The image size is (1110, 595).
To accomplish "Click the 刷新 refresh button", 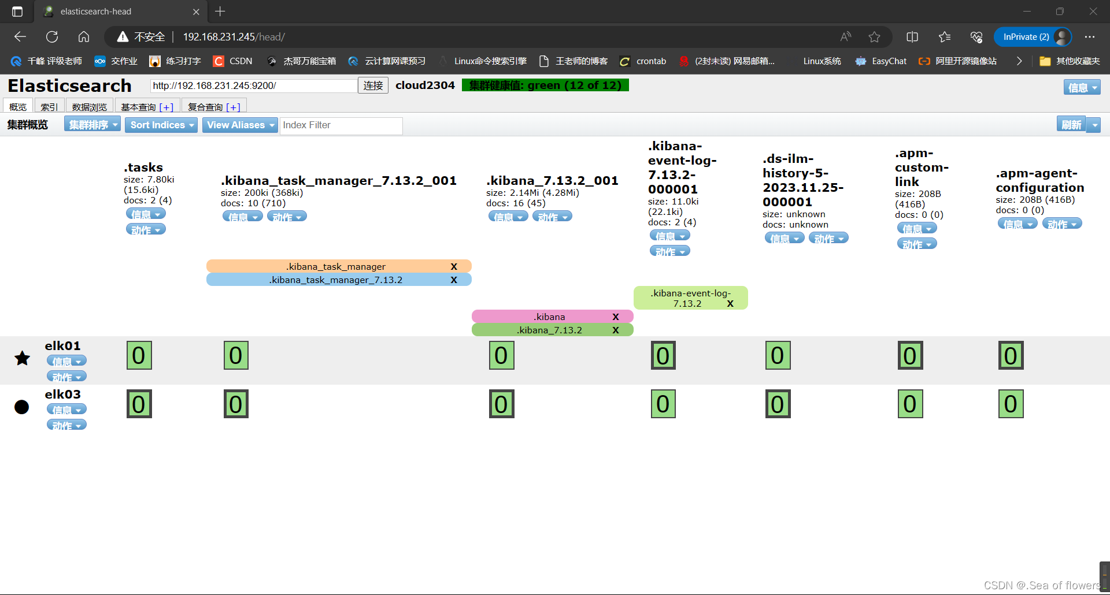I will 1071,125.
